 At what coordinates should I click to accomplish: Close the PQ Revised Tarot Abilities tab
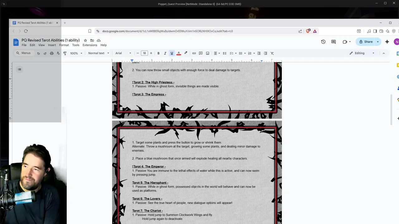57,23
